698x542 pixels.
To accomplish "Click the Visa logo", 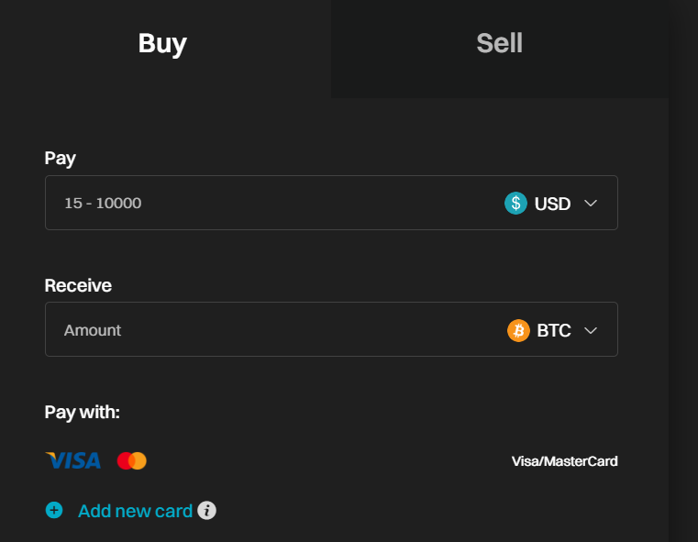I will tap(73, 460).
